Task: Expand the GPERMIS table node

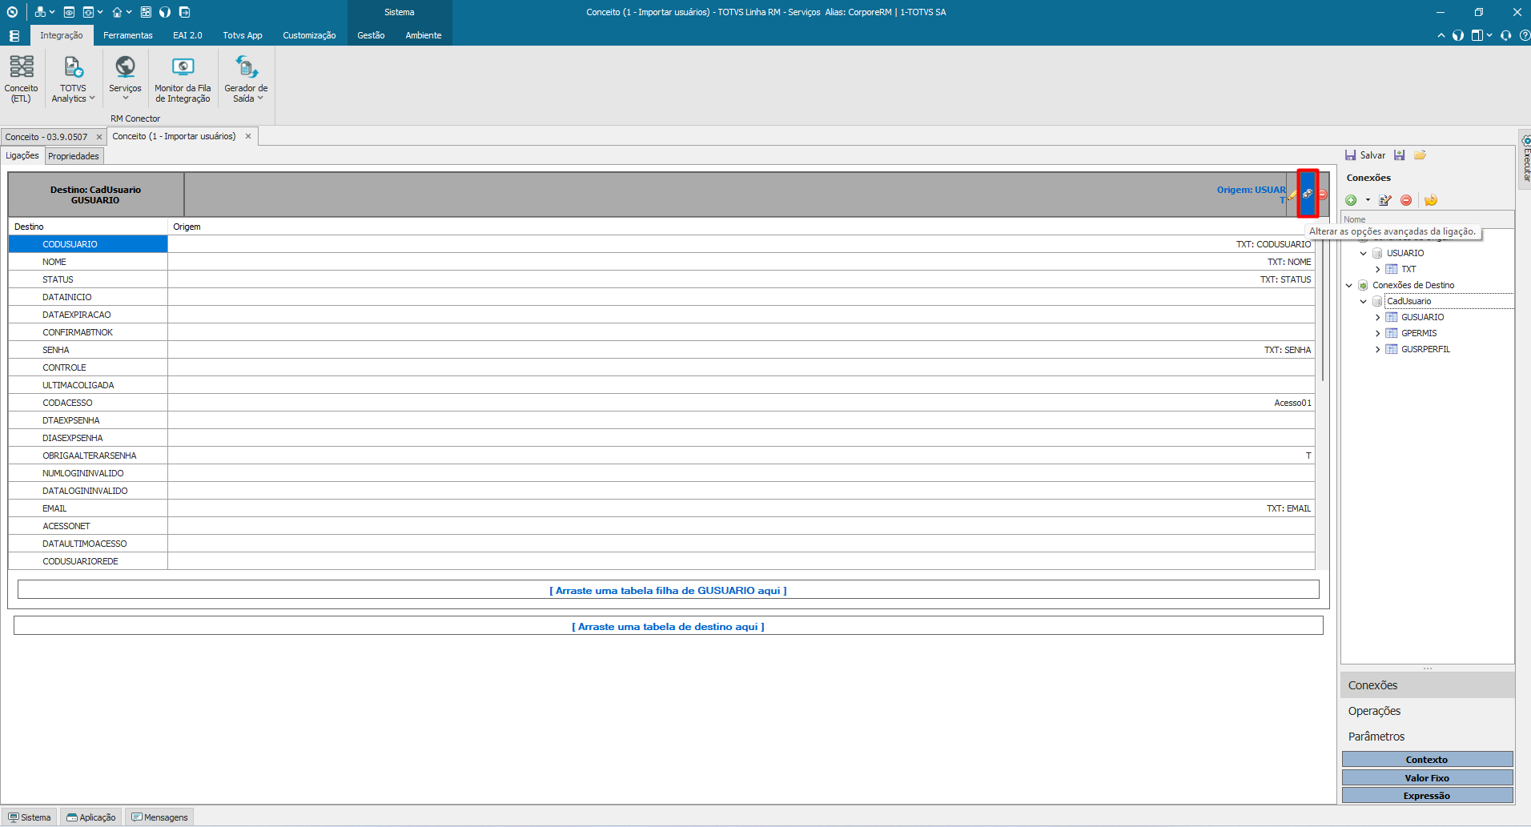Action: point(1378,333)
